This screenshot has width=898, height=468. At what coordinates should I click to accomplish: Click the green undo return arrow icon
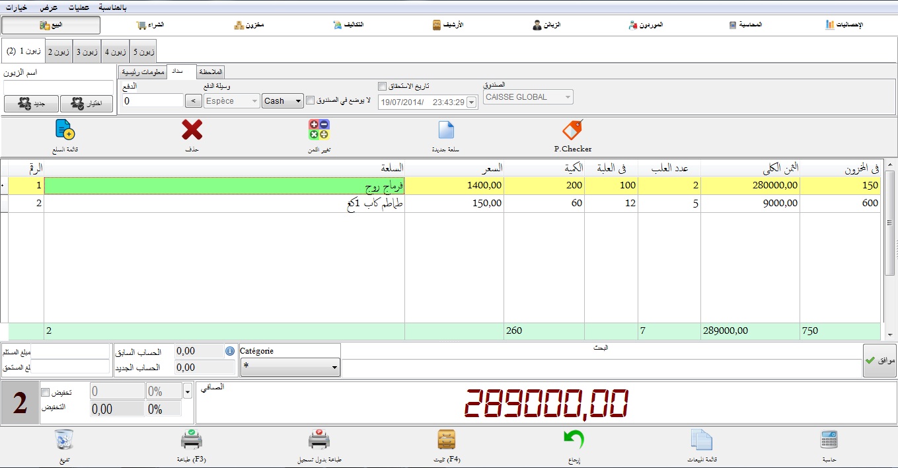tap(574, 440)
